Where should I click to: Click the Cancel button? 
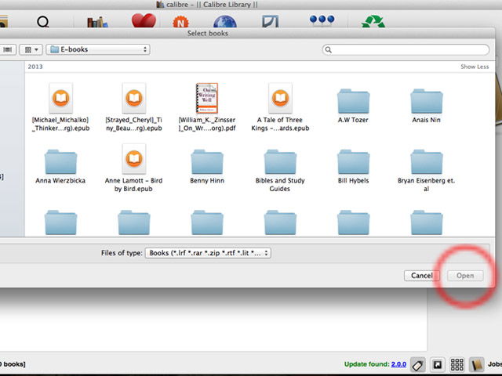coord(422,276)
